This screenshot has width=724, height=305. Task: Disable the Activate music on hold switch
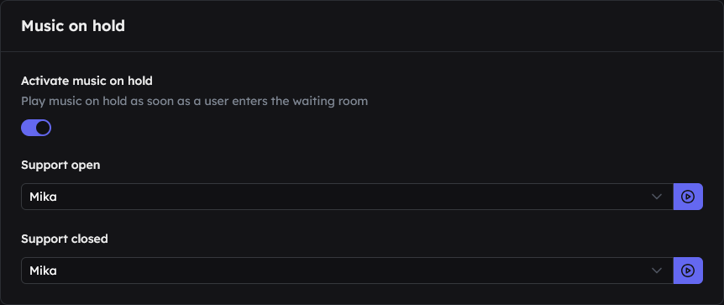[36, 128]
